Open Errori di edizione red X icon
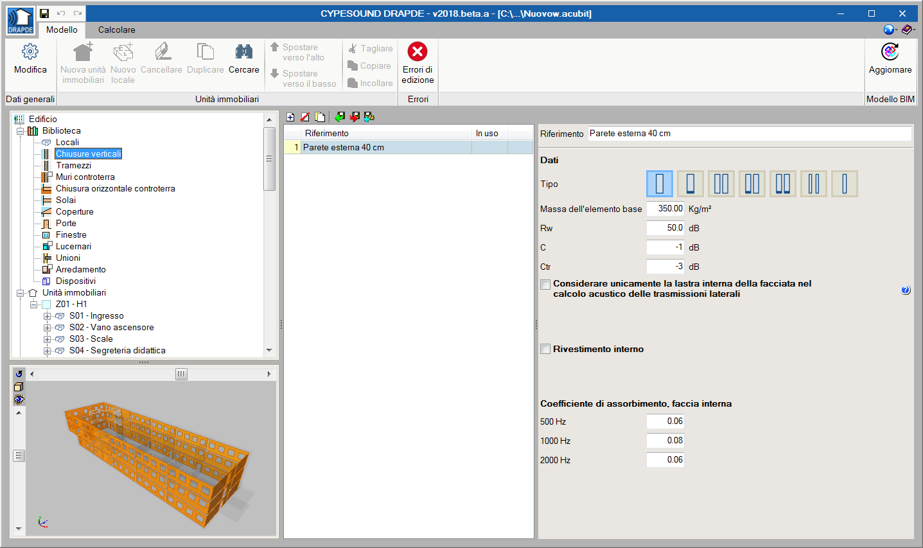Image resolution: width=923 pixels, height=548 pixels. (418, 51)
